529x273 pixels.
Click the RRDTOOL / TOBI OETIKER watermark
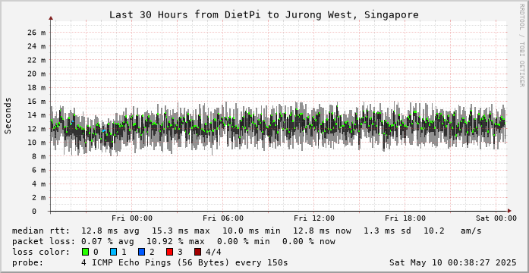pyautogui.click(x=521, y=45)
